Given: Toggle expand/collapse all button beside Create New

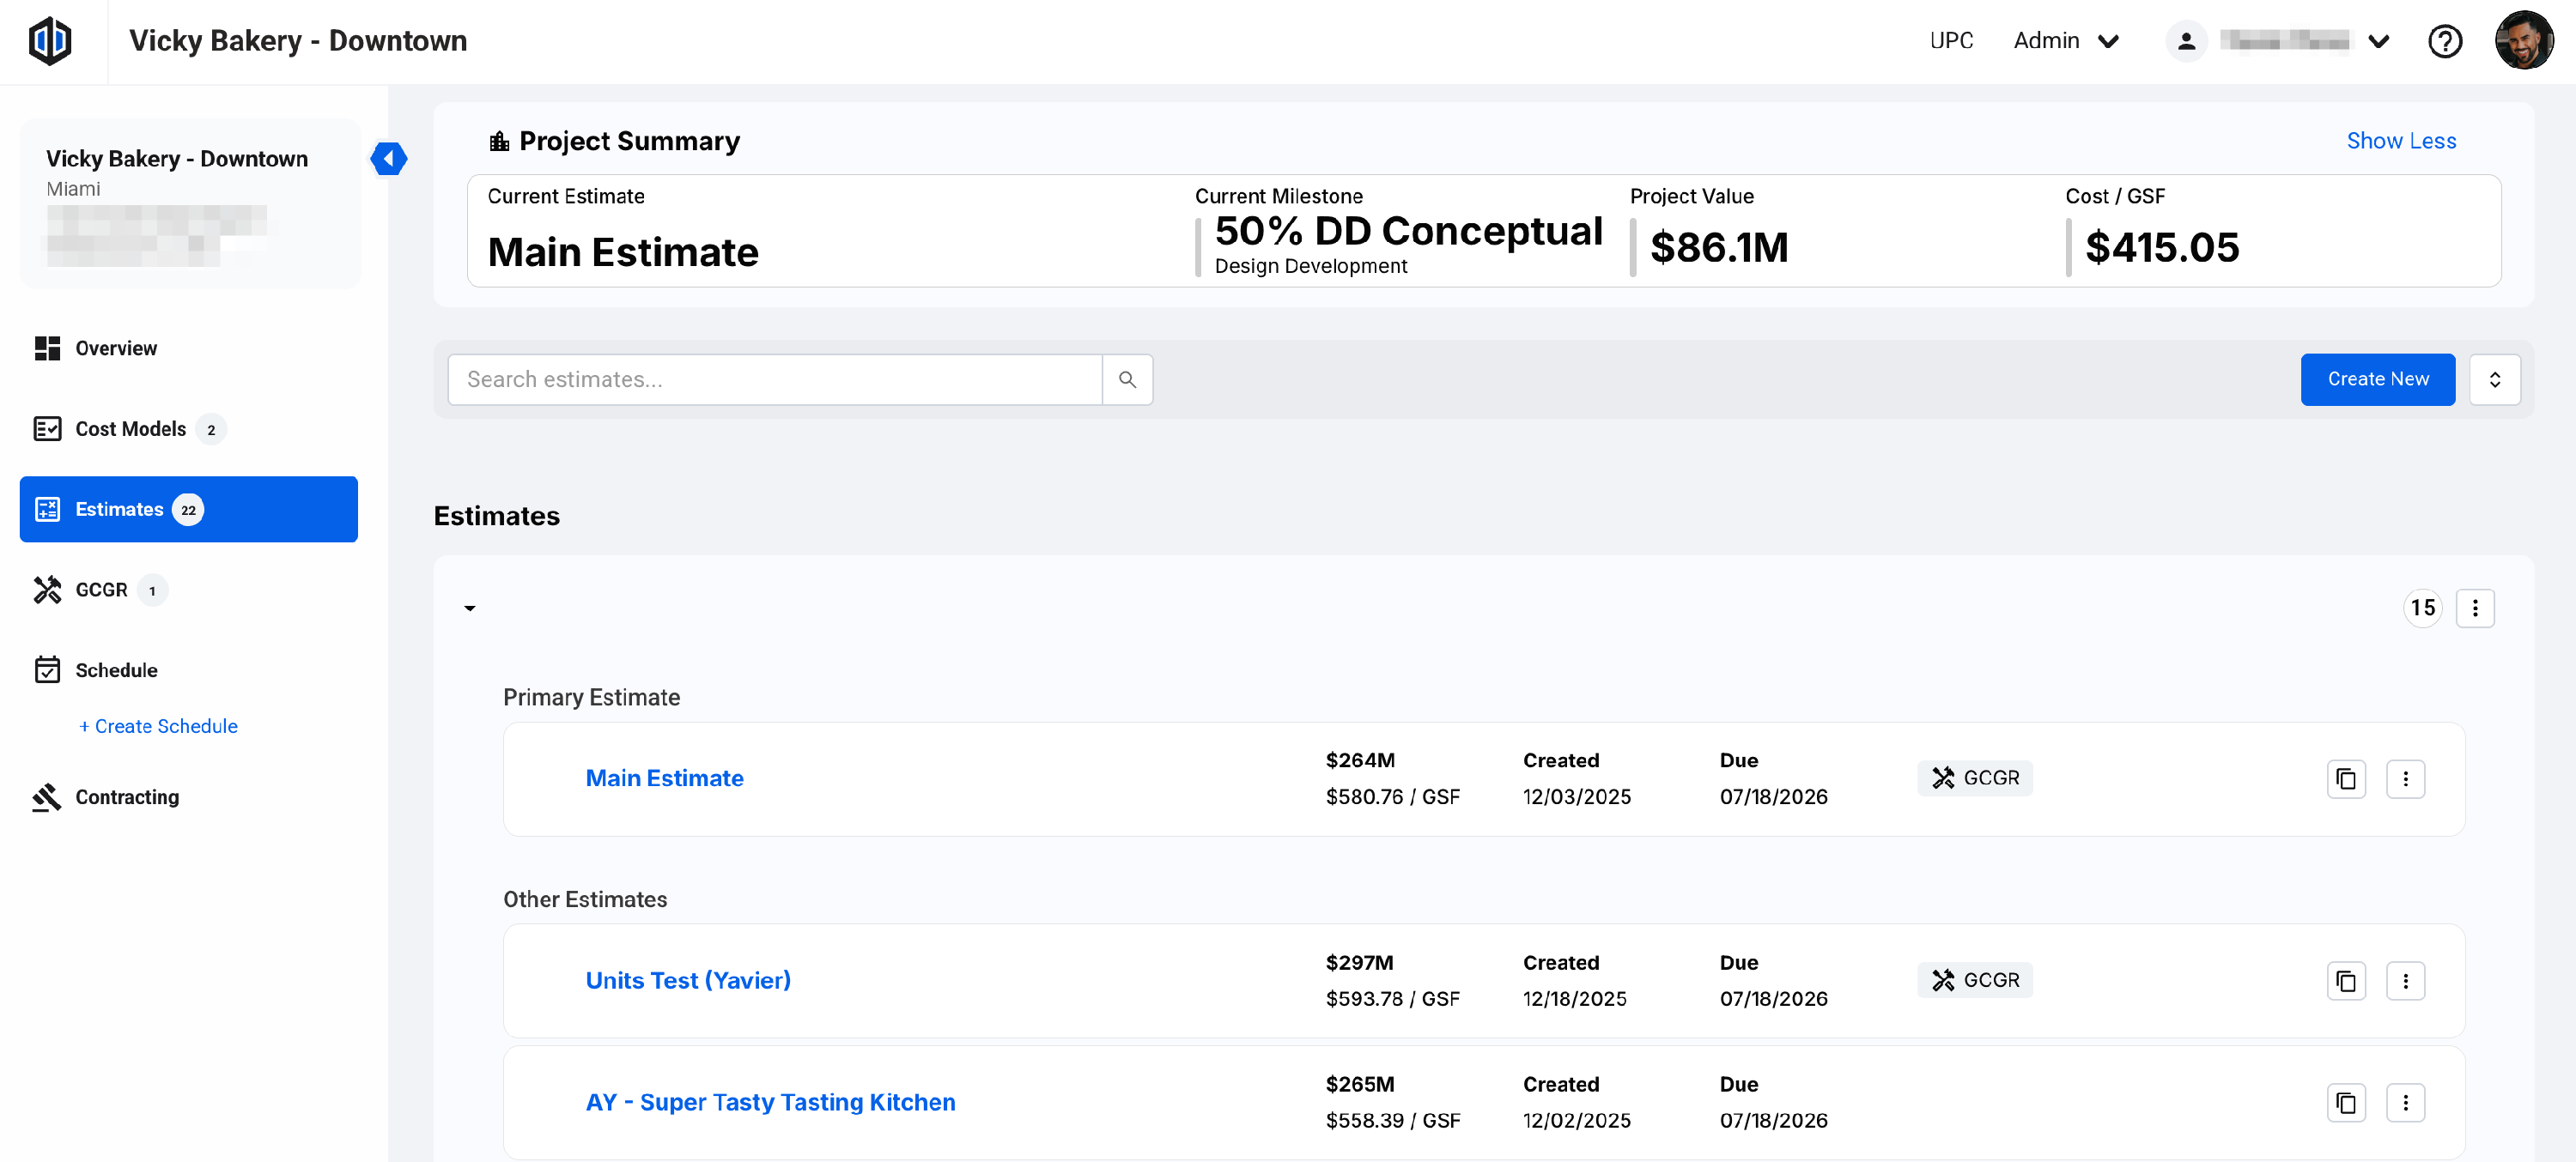Looking at the screenshot, I should (2494, 379).
